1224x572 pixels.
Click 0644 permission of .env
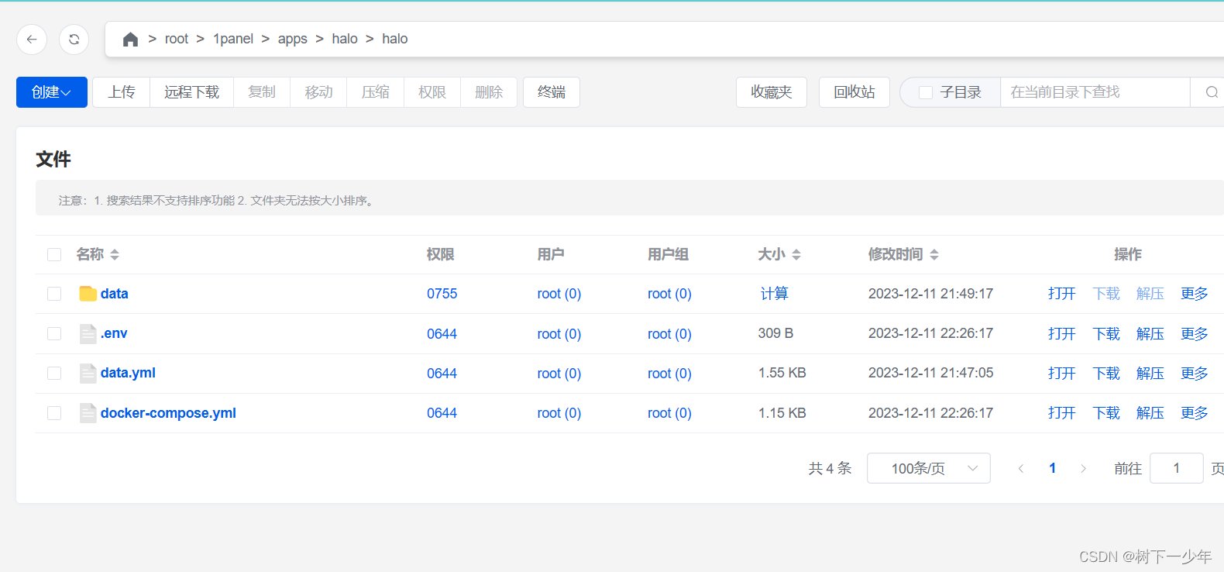point(442,334)
